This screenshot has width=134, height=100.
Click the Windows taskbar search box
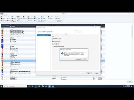point(15,86)
